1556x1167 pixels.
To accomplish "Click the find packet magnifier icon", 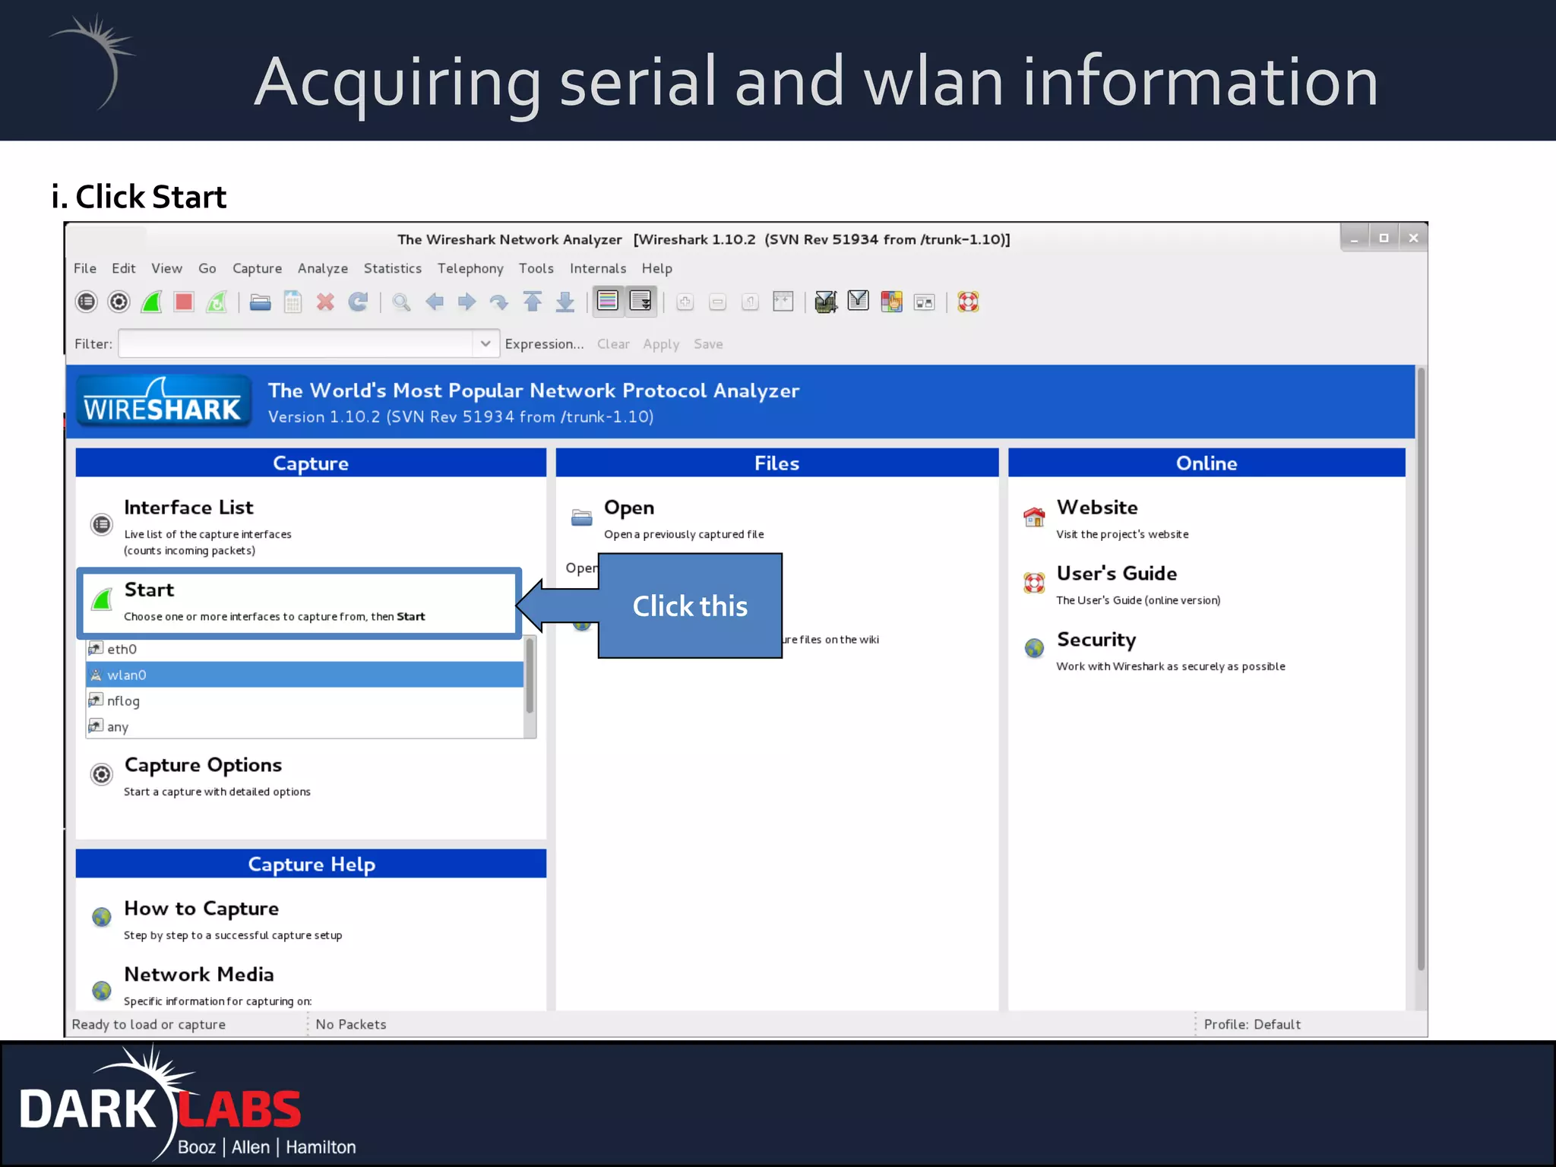I will point(401,302).
